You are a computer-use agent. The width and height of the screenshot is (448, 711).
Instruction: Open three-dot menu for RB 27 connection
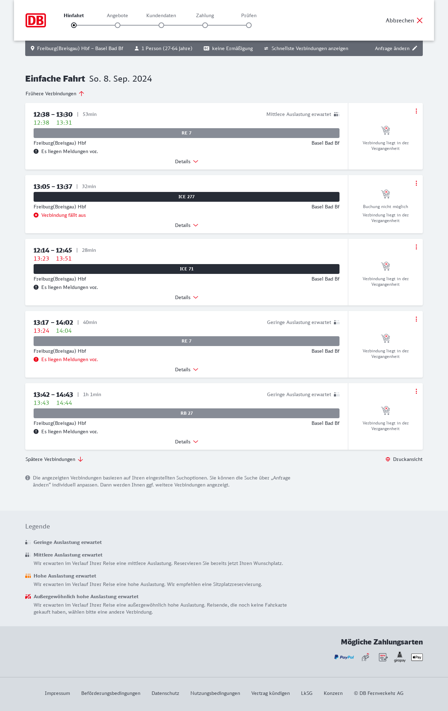pyautogui.click(x=416, y=391)
